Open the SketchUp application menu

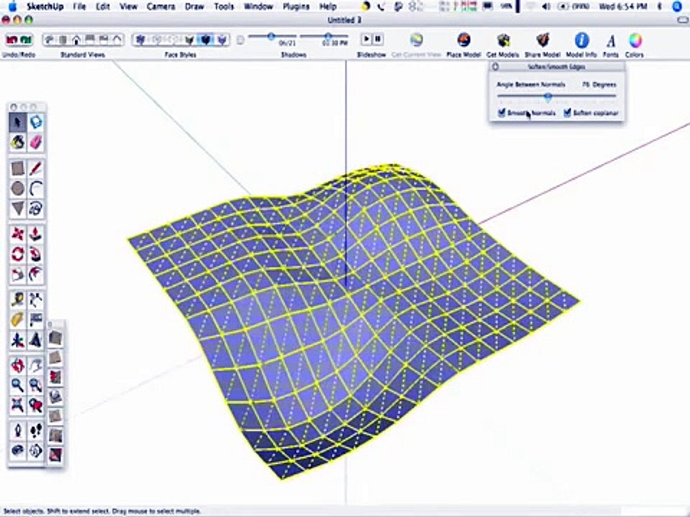pyautogui.click(x=45, y=7)
